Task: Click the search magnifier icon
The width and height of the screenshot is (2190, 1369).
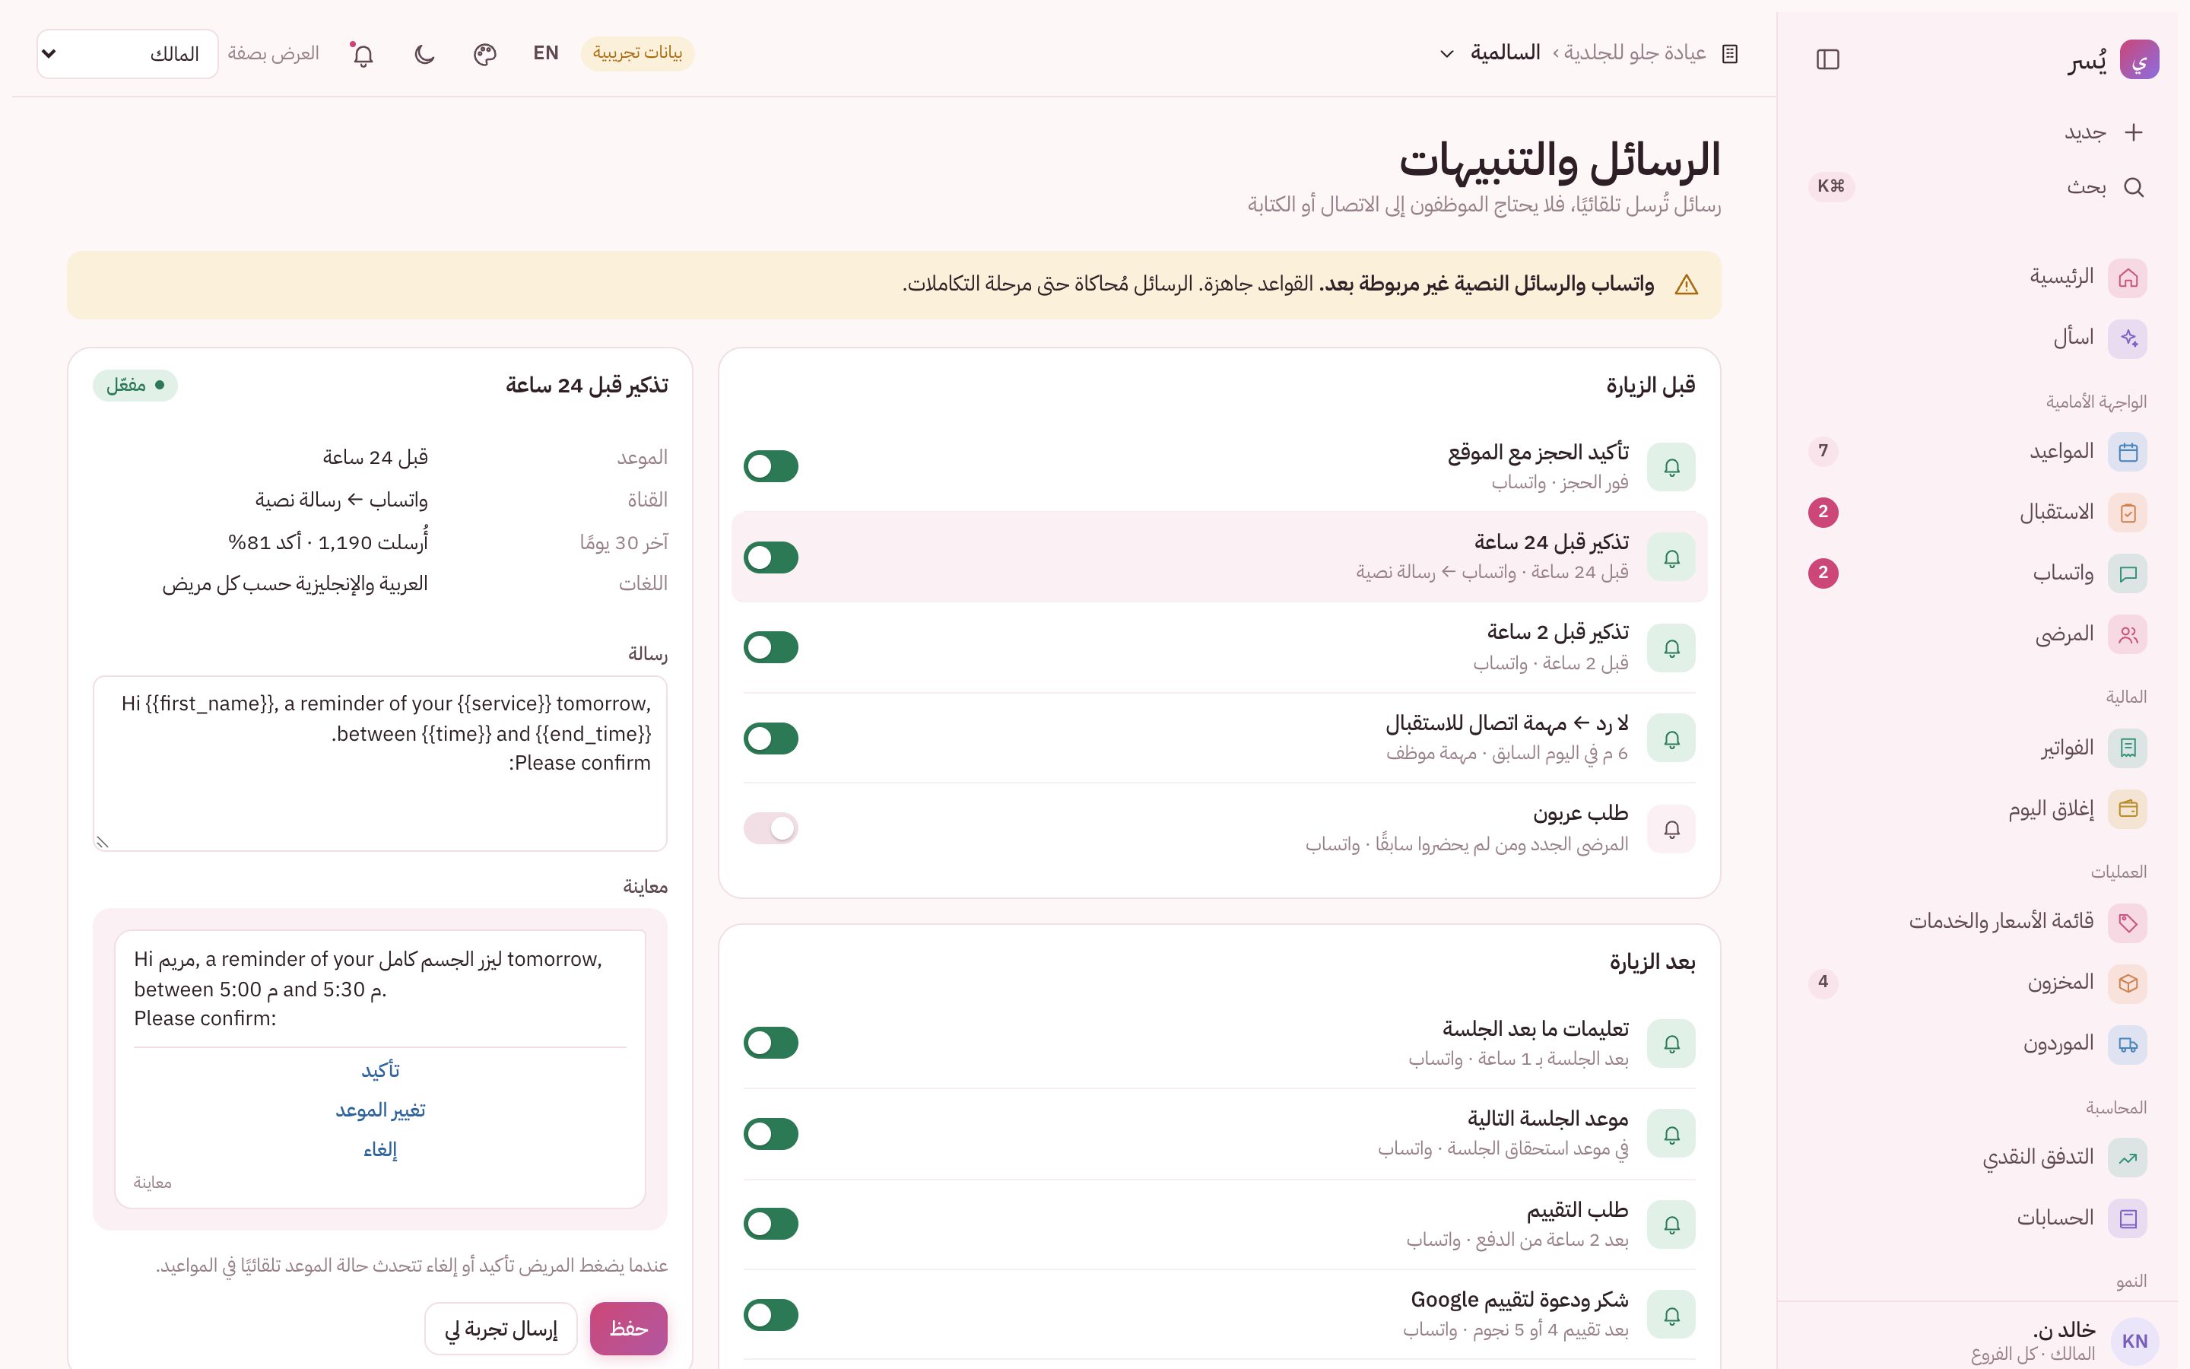Action: tap(2133, 187)
